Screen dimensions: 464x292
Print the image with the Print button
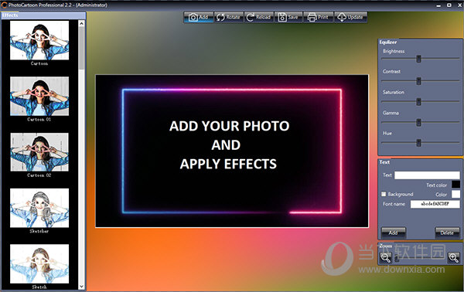point(319,17)
